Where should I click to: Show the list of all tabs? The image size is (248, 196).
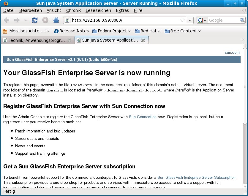[x=243, y=40]
